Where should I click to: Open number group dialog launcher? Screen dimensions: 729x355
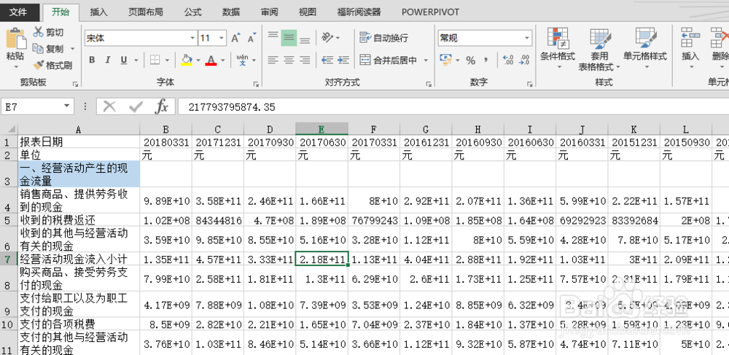click(x=529, y=84)
